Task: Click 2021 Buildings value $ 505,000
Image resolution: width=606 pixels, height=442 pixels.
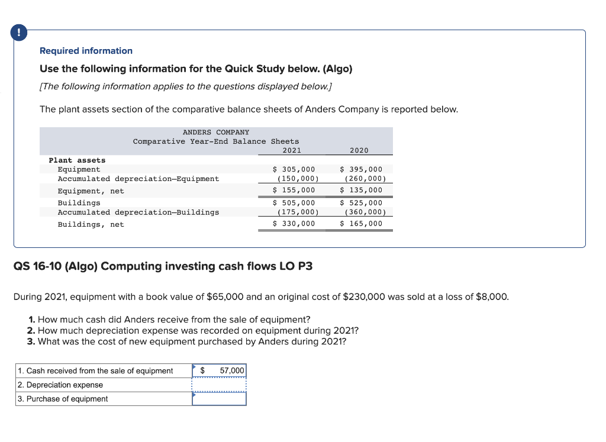Action: tap(294, 203)
